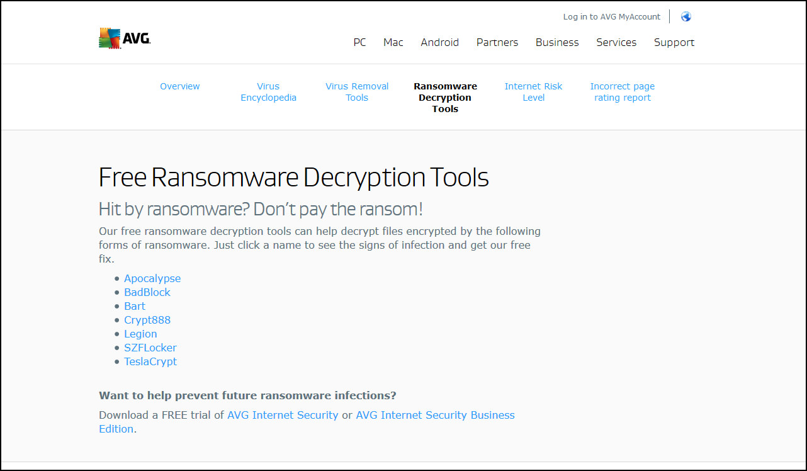Screen dimensions: 807x471
Task: Navigate to Services
Action: [616, 42]
